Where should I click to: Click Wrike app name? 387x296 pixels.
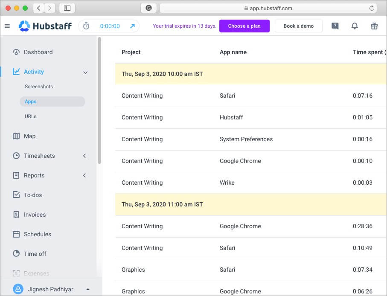pos(227,183)
